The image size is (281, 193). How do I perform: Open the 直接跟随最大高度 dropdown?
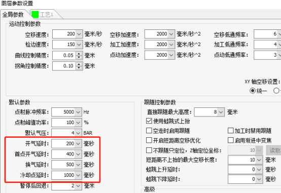(x=221, y=112)
